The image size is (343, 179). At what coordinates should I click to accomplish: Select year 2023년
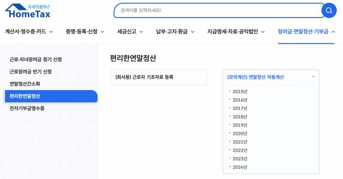click(240, 159)
